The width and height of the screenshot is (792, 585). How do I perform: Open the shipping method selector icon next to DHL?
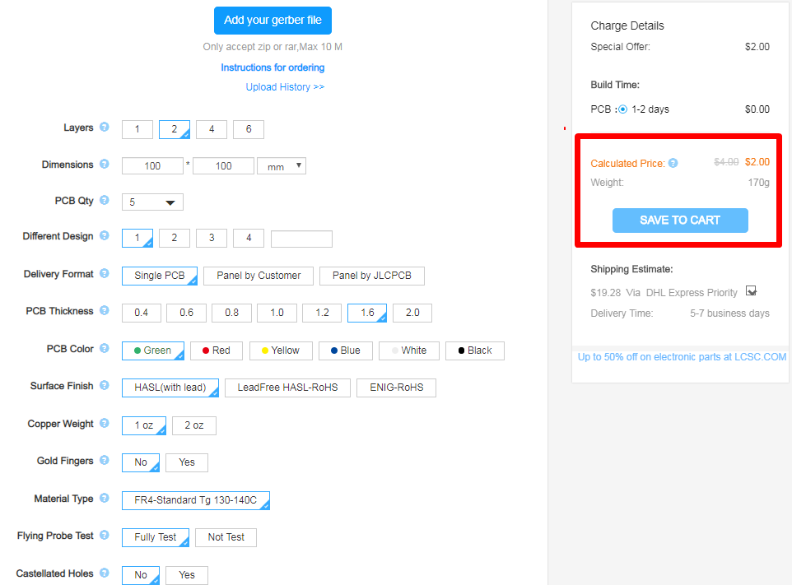[751, 291]
